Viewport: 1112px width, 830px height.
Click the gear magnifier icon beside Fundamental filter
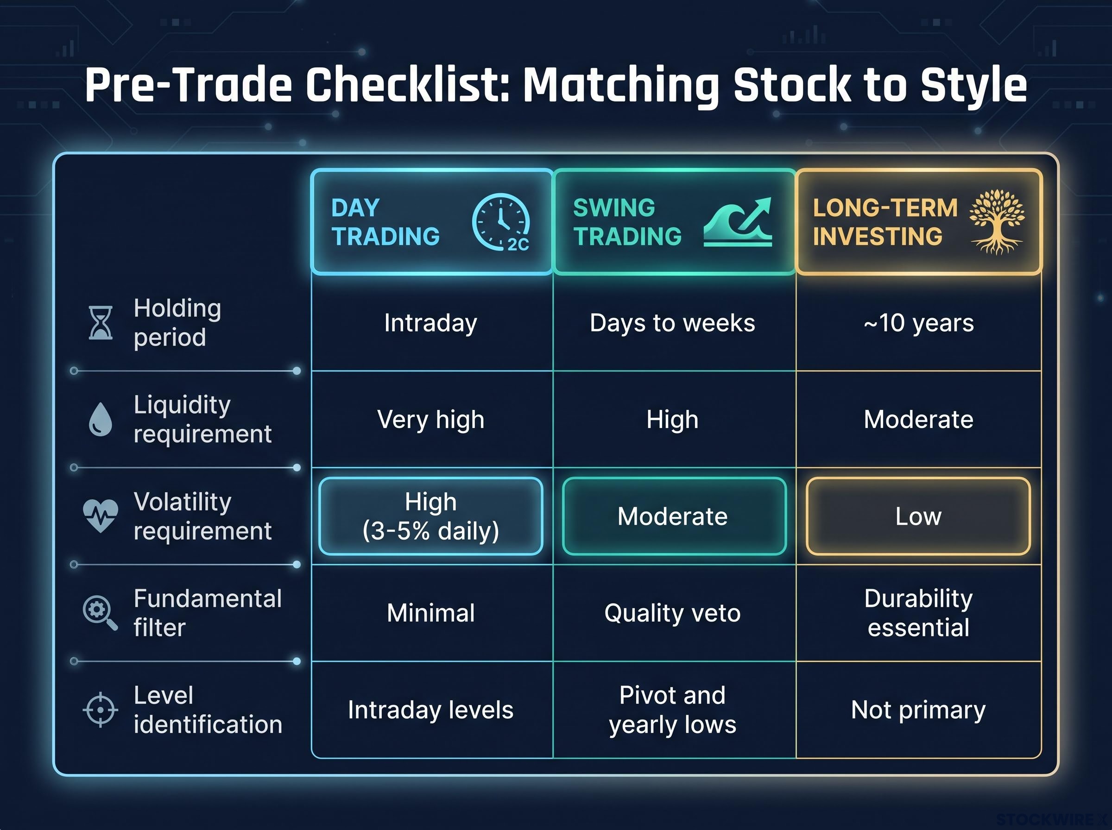click(x=101, y=613)
